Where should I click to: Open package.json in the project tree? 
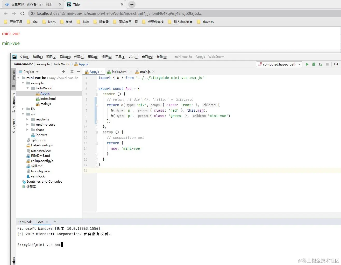coord(41,151)
